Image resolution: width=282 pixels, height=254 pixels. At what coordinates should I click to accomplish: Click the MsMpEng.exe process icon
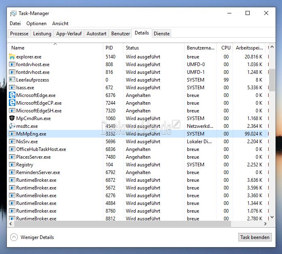12,133
